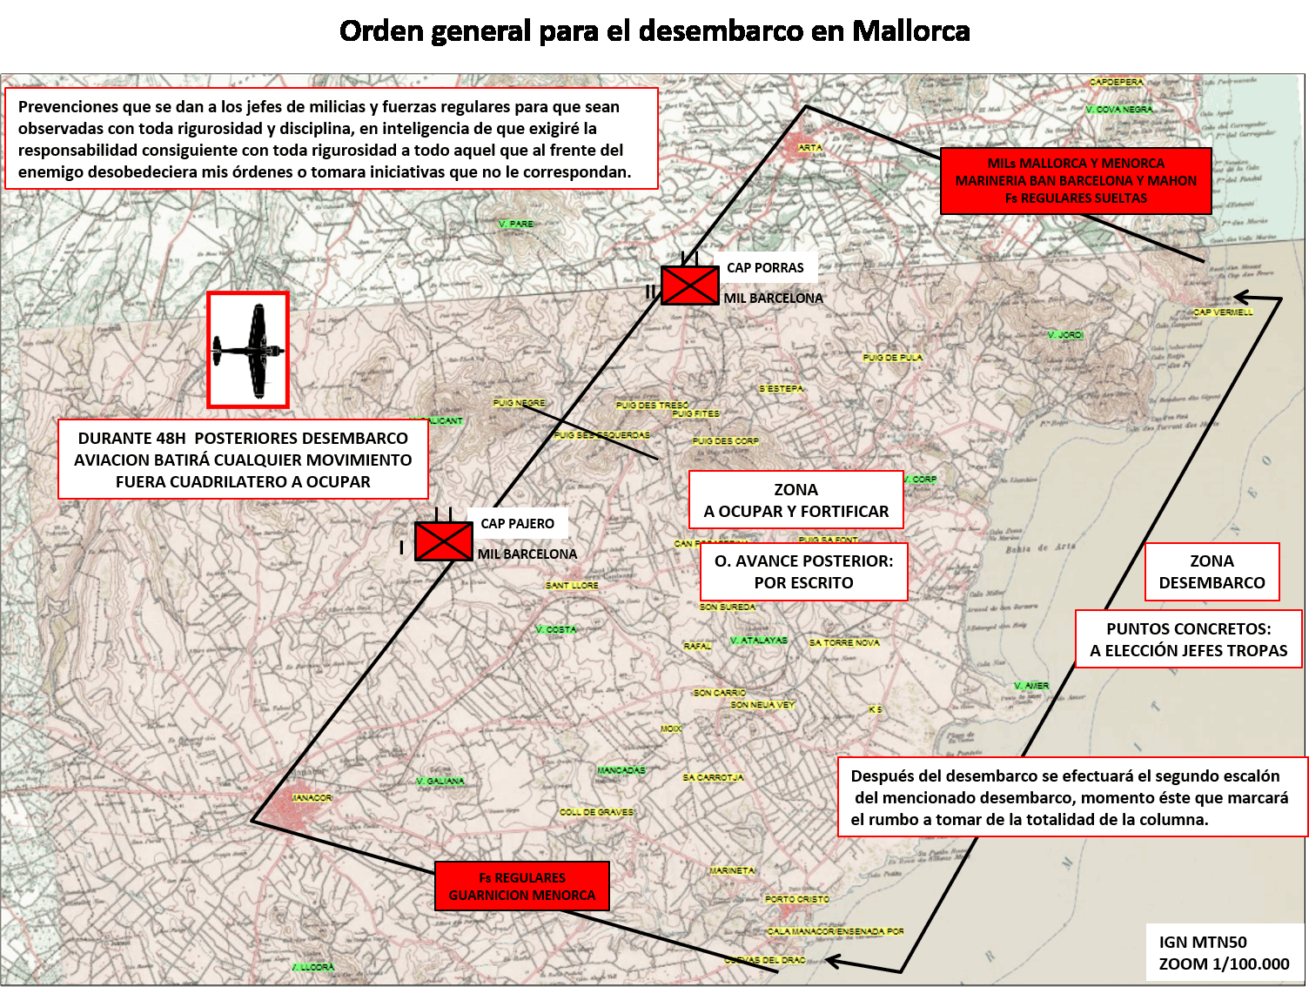Select the MOIX map label
The width and height of the screenshot is (1309, 987).
(x=671, y=728)
